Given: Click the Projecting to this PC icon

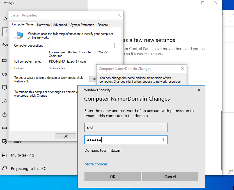Looking at the screenshot, I should tap(4, 168).
